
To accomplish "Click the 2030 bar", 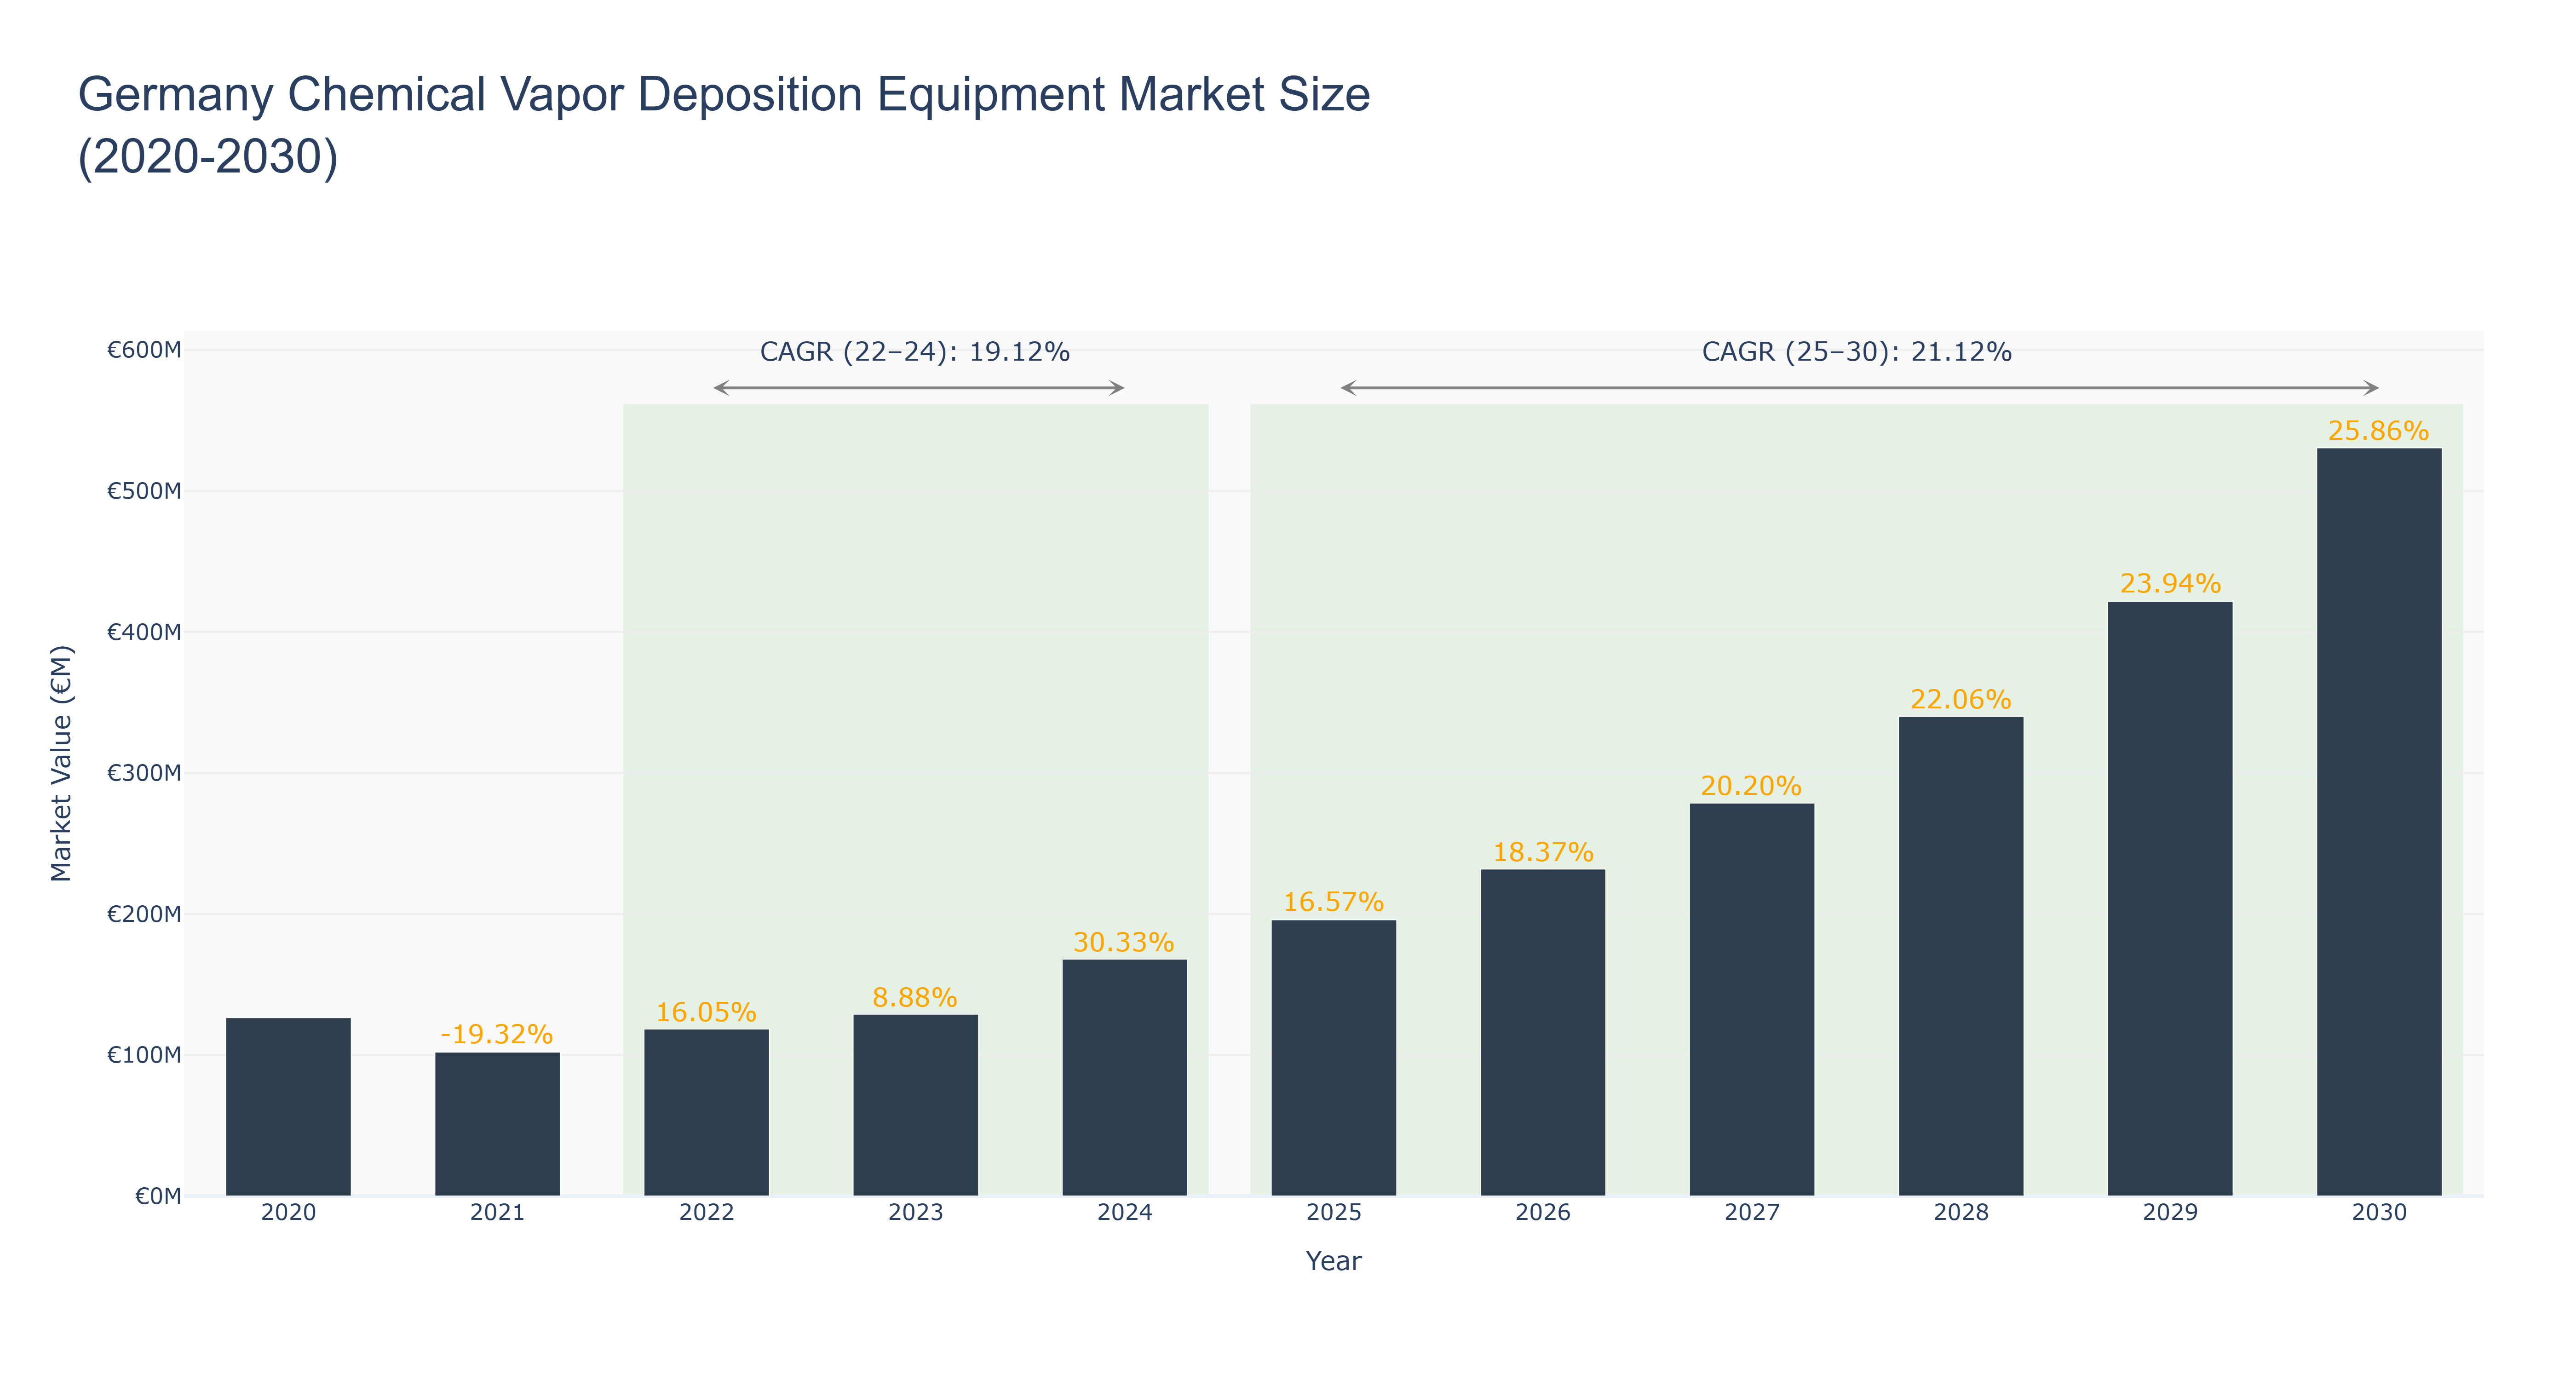I will point(2378,822).
